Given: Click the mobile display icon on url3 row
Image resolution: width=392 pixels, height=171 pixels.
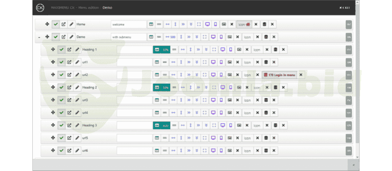Looking at the screenshot, I should point(221,100).
